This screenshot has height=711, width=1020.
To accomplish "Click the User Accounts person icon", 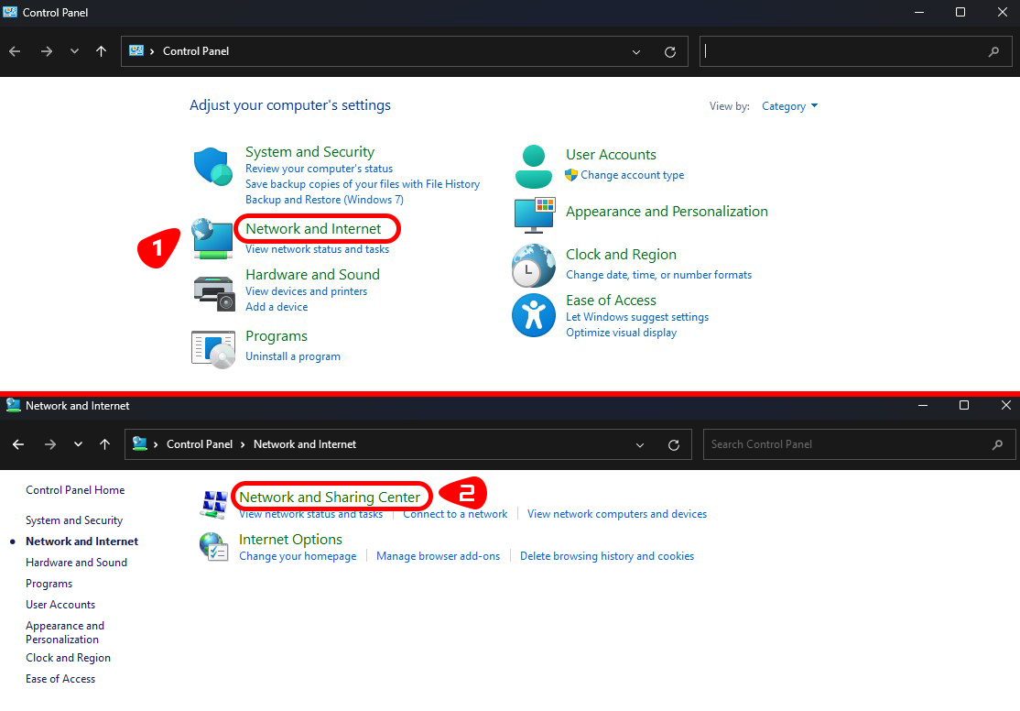I will [534, 166].
